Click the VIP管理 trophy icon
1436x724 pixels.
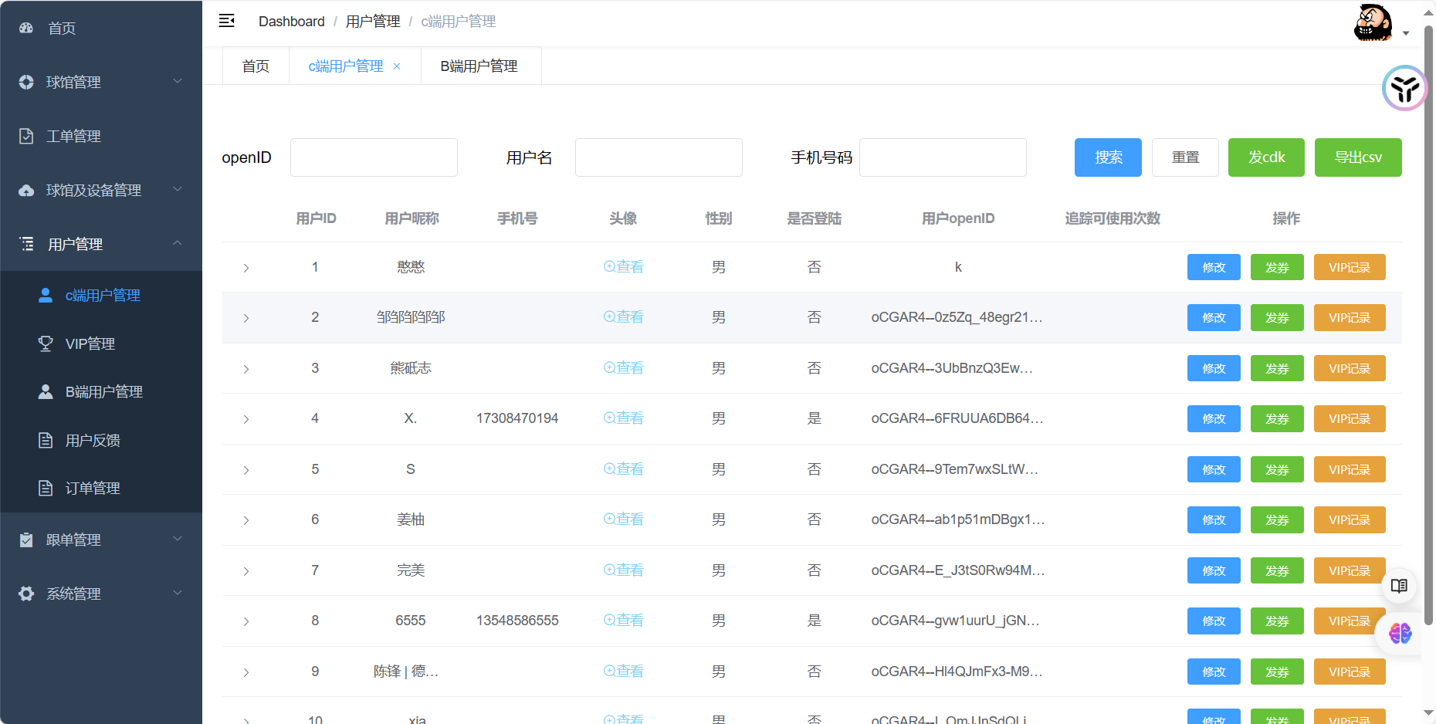46,343
